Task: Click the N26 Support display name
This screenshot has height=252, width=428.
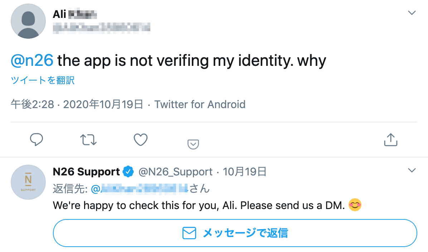Action: pyautogui.click(x=86, y=172)
